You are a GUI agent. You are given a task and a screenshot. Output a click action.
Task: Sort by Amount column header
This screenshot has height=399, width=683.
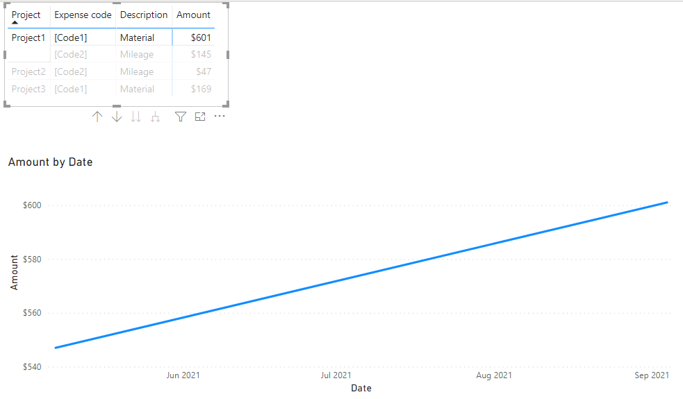193,15
